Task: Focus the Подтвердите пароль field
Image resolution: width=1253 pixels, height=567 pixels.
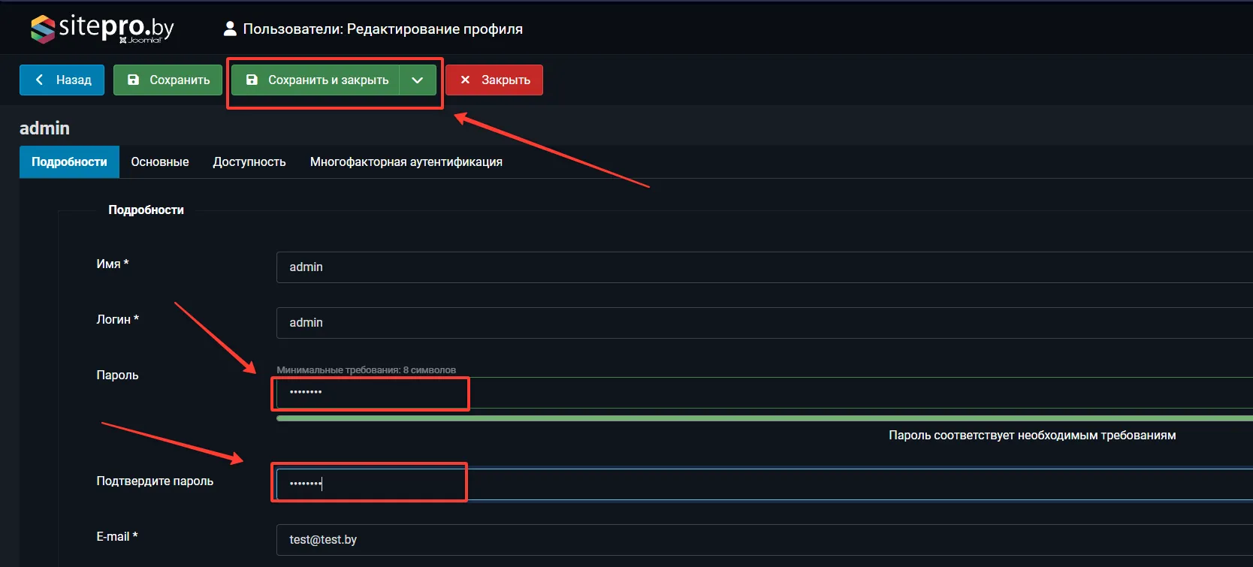Action: tap(751, 484)
